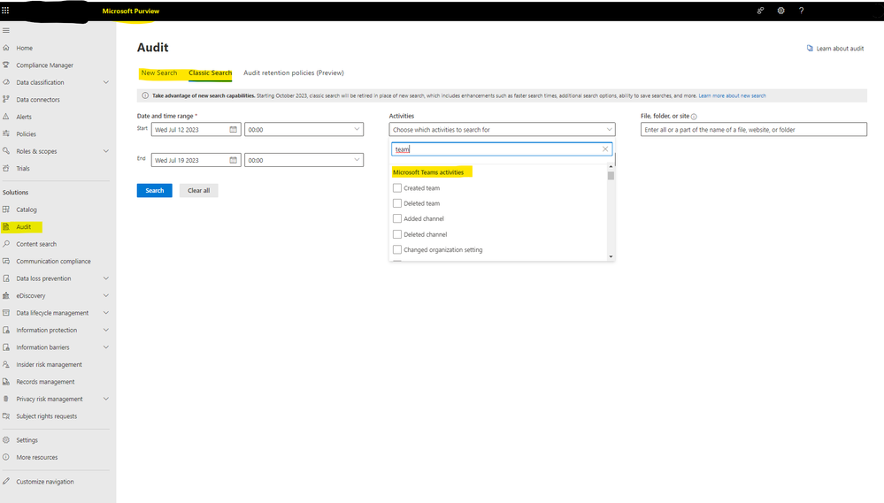Open the Start time 00:00 dropdown

click(304, 130)
